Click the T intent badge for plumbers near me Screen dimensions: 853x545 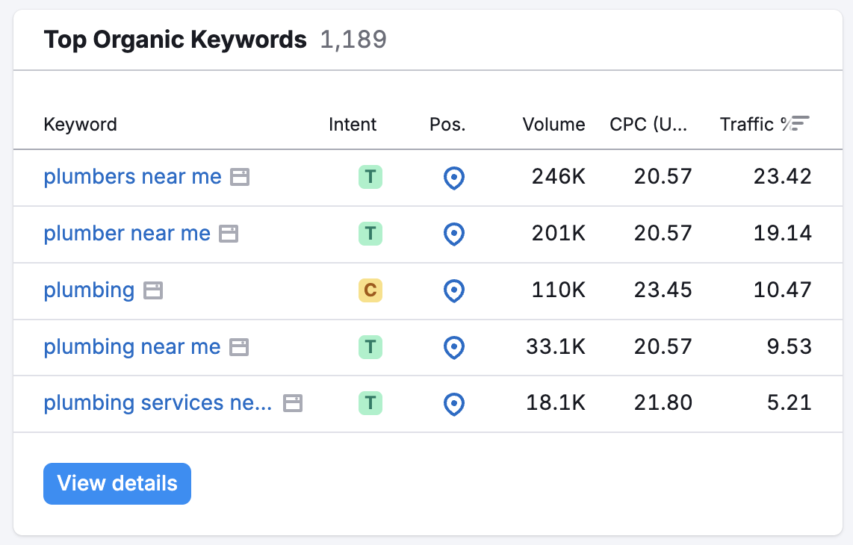pos(370,178)
